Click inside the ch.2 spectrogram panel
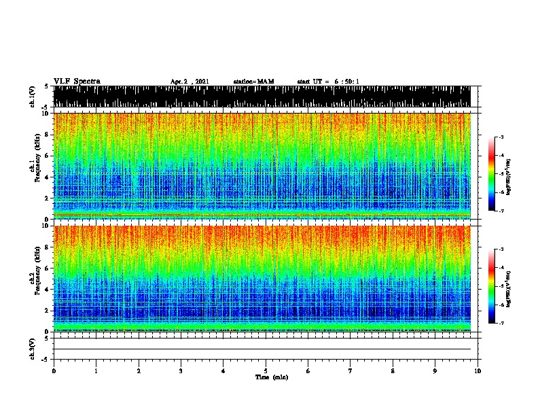The image size is (538, 416). point(262,279)
